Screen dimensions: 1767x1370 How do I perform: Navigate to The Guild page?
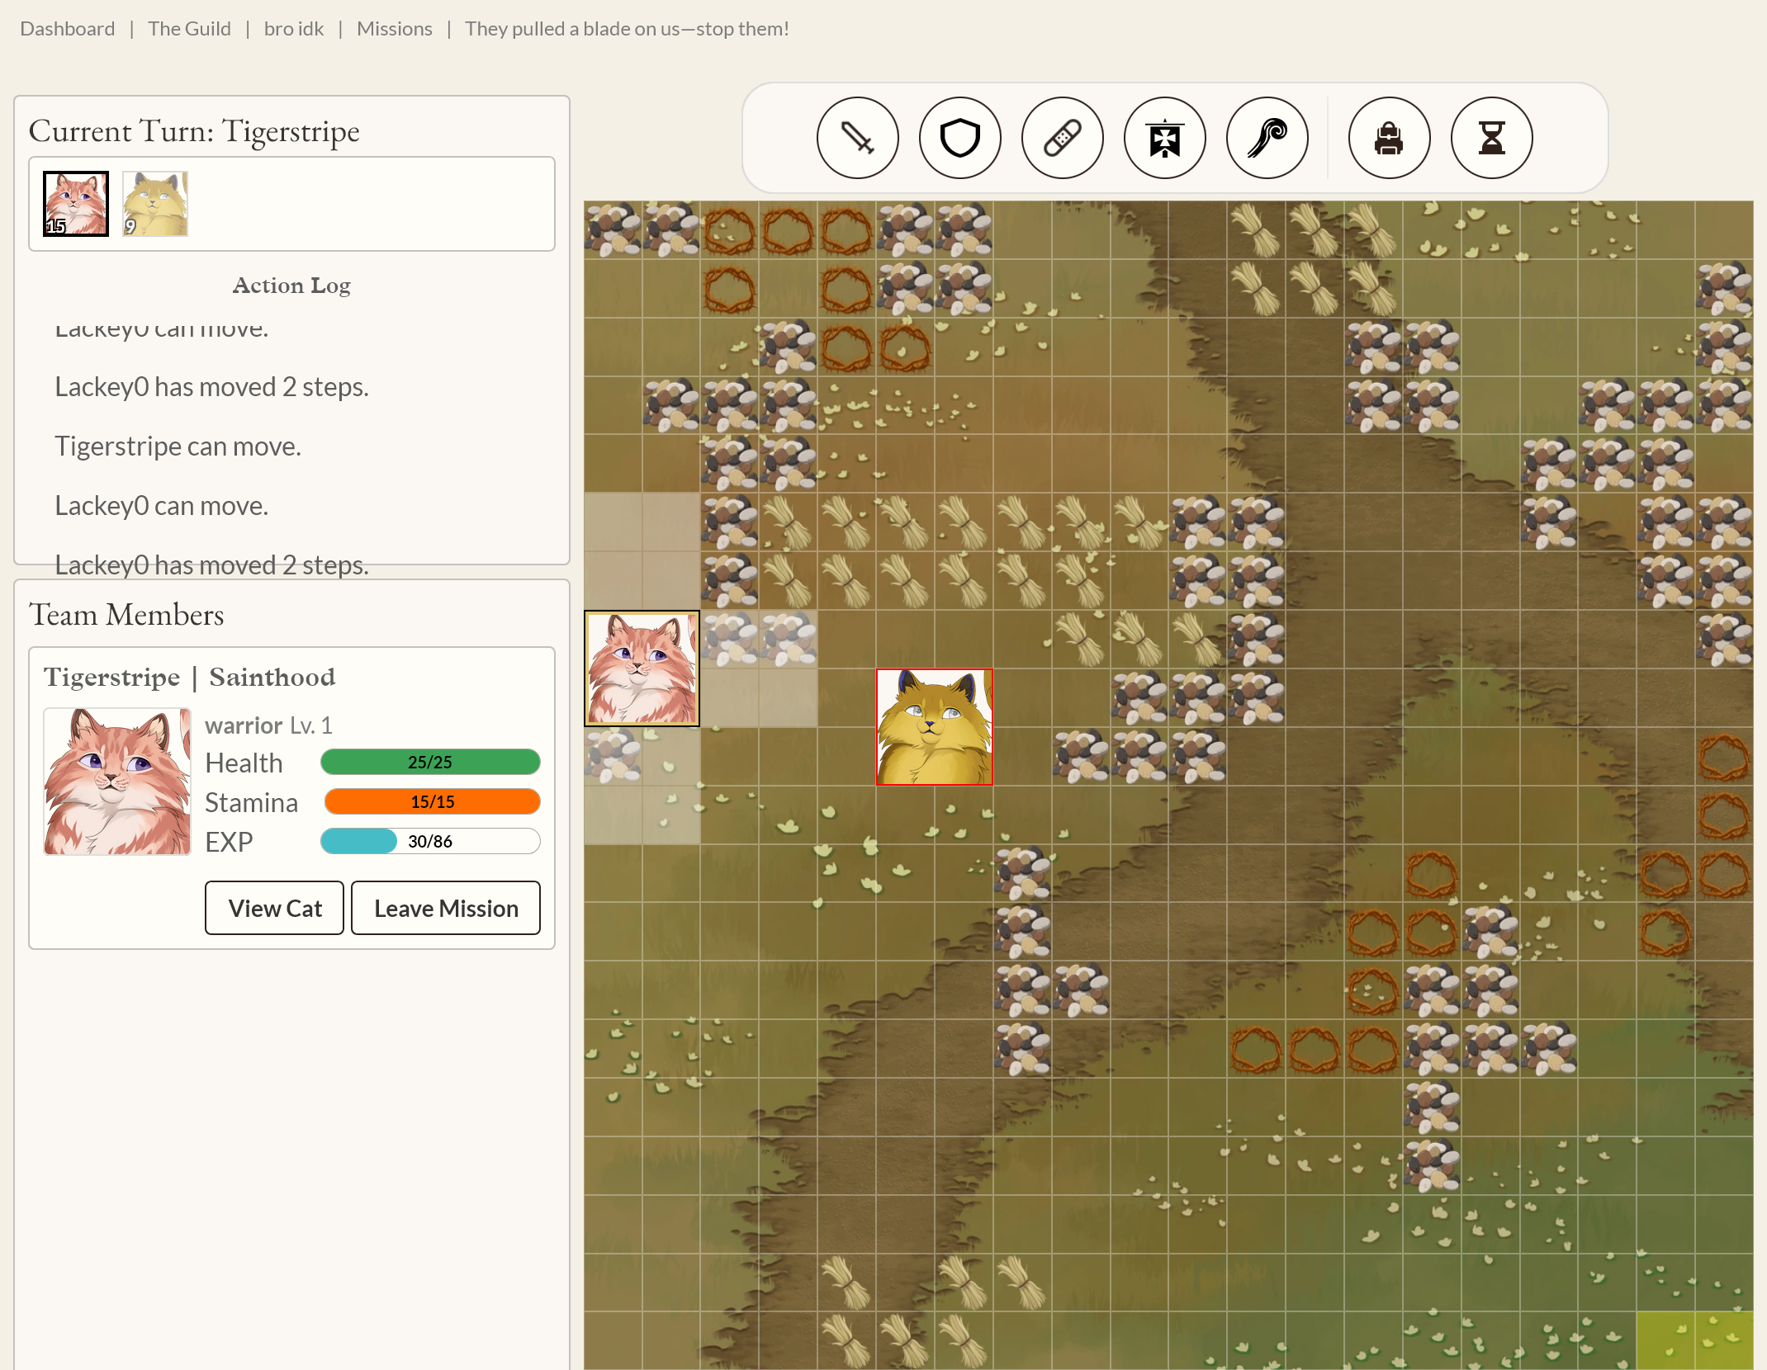[189, 28]
